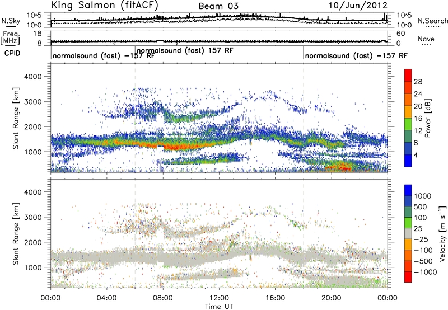Click the '28' tick on Power colorbar
This screenshot has width=448, height=310.
click(x=418, y=82)
